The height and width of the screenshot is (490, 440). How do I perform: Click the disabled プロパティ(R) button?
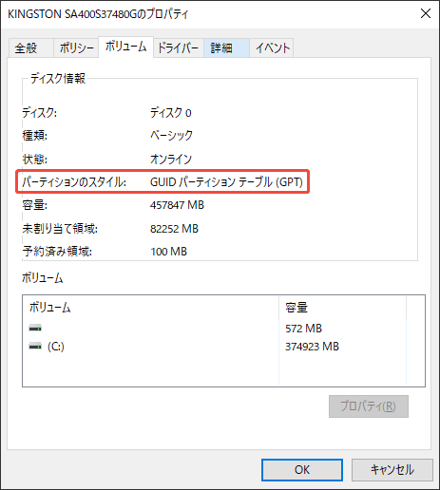click(369, 406)
